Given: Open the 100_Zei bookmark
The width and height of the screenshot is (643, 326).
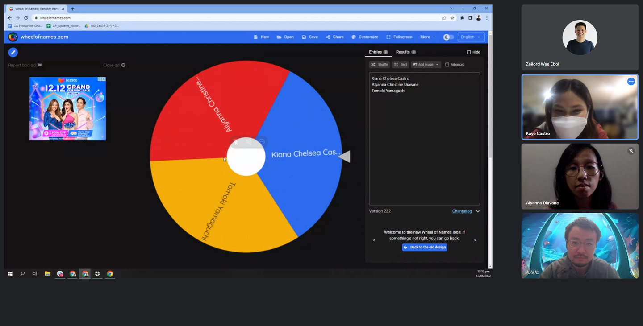Looking at the screenshot, I should [x=102, y=26].
